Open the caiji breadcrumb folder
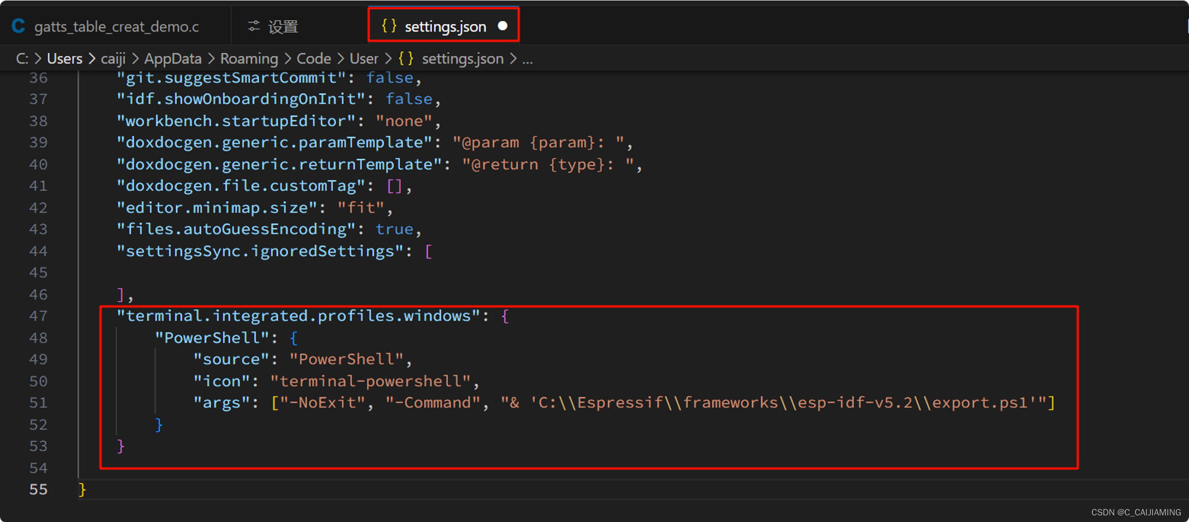Screen dimensions: 1189x522 pos(113,59)
